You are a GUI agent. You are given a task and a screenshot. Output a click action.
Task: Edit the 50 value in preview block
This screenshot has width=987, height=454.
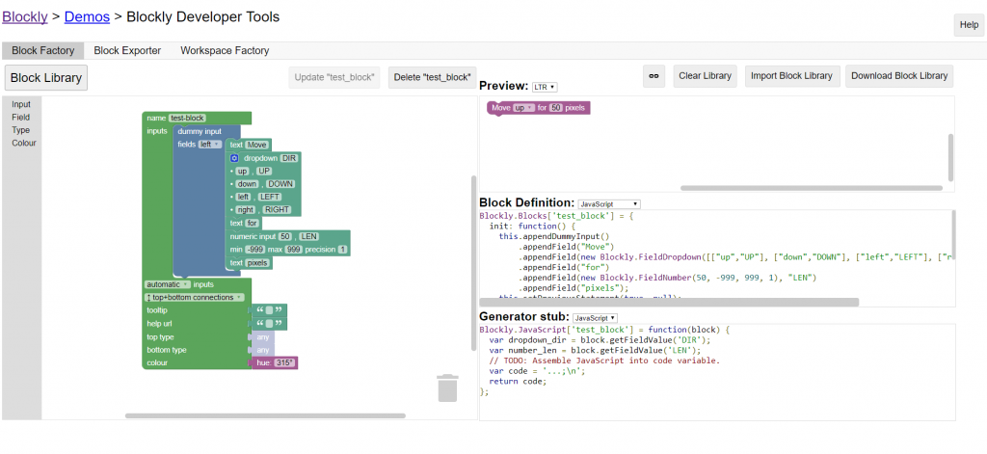pos(556,108)
